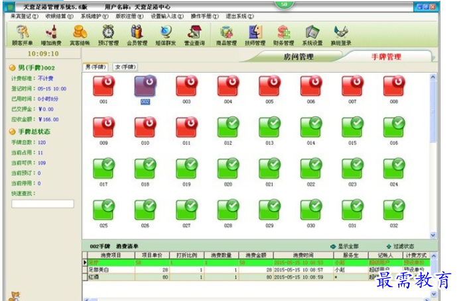Select available hand card 024
Image resolution: width=457 pixels, height=301 pixels.
pyautogui.click(x=394, y=172)
